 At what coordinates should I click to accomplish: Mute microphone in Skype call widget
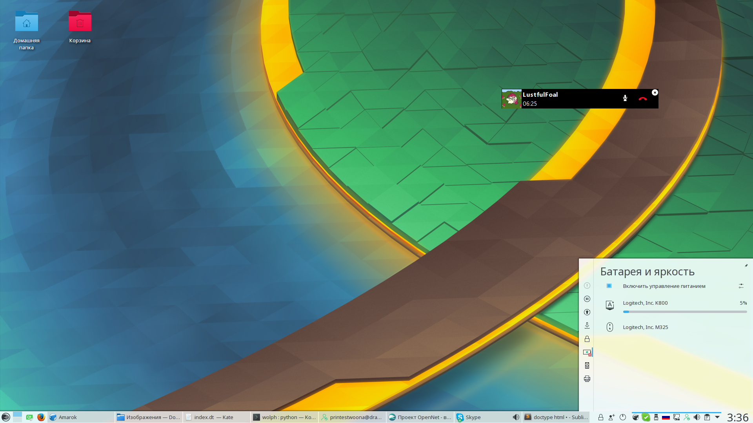point(625,98)
